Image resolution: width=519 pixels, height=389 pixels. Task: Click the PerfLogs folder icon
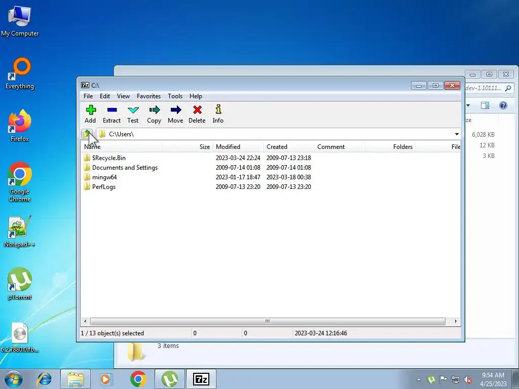87,186
